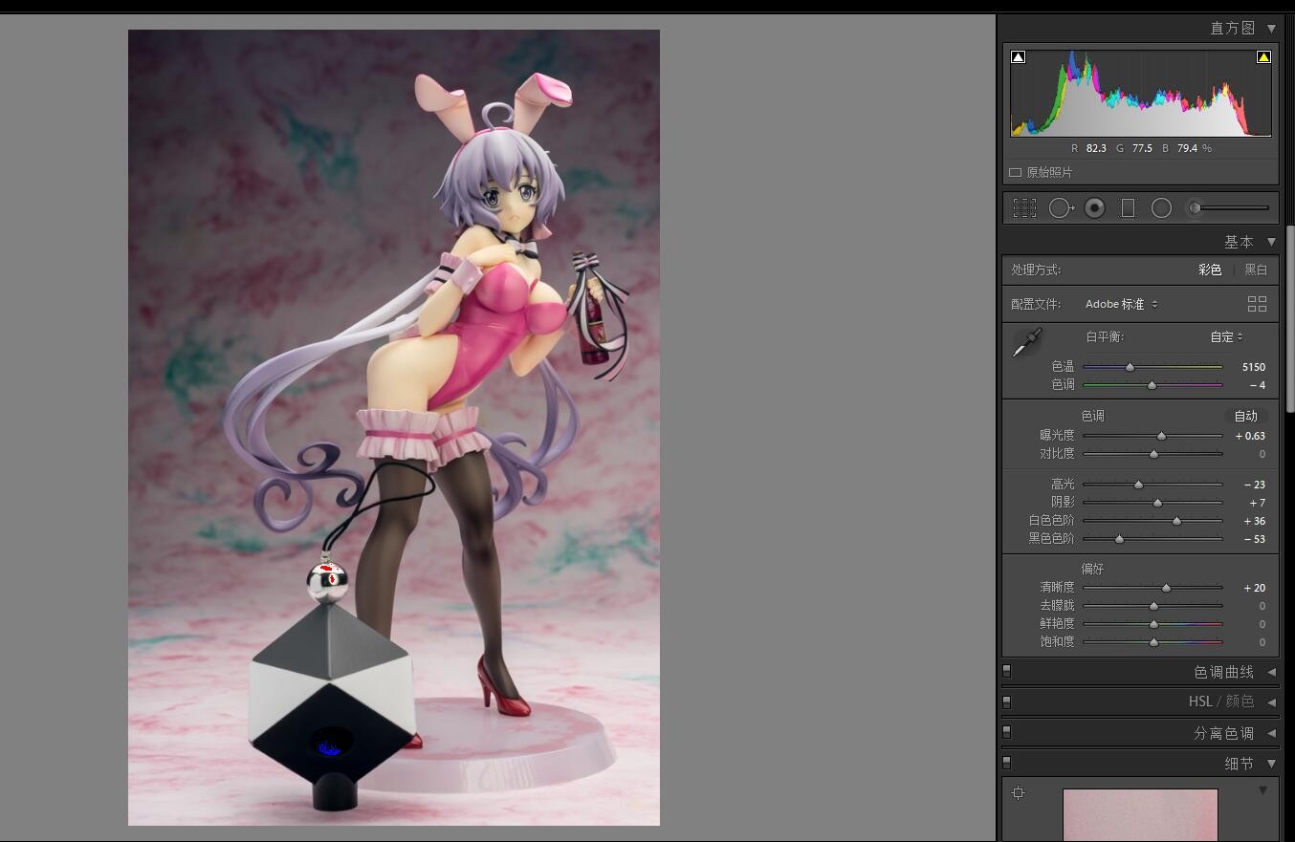Viewport: 1295px width, 842px height.
Task: Switch treatment to 黑白
Action: (1256, 270)
